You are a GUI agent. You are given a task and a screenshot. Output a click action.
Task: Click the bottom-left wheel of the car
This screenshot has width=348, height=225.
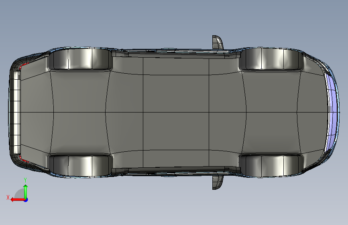[x=80, y=165]
